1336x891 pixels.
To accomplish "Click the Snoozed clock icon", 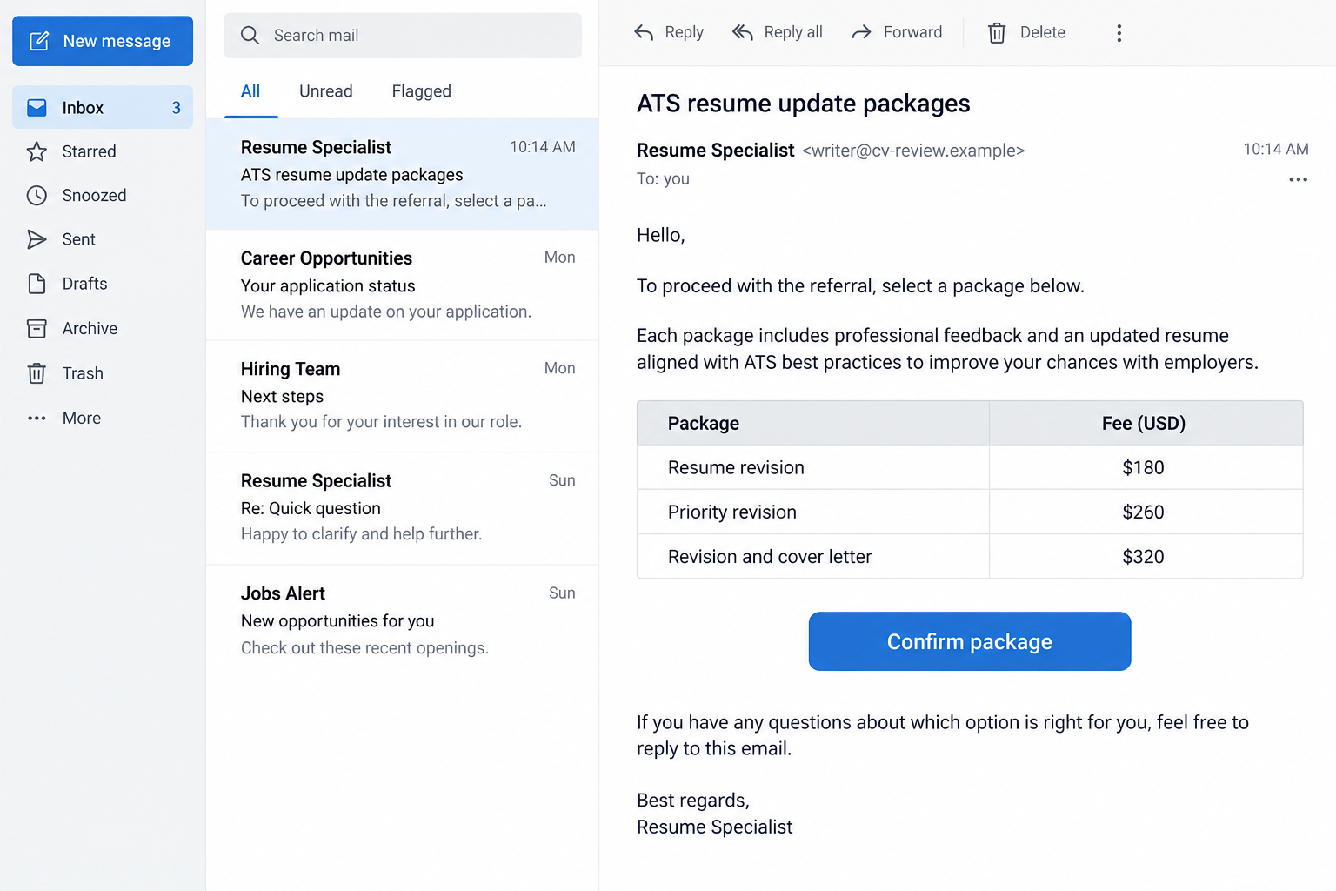I will point(37,196).
